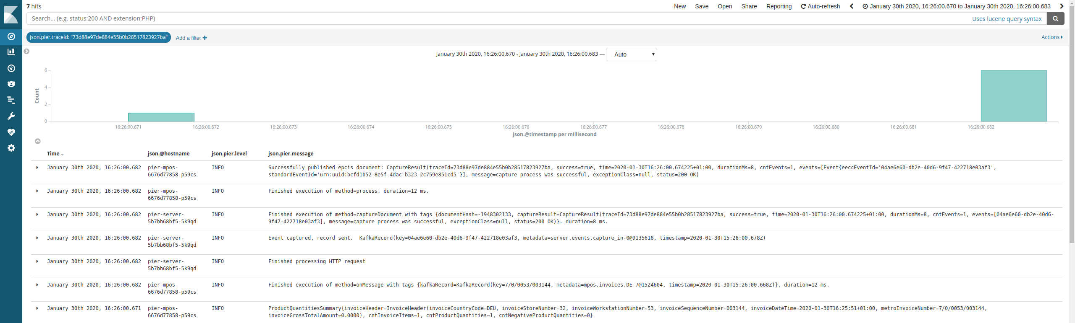1075x323 pixels.
Task: Expand the 'Successfully published epcis document' row
Action: click(x=37, y=168)
